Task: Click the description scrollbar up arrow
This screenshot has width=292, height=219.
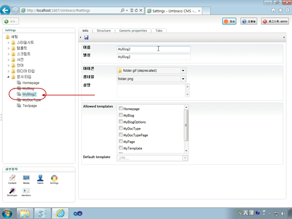Action: (x=187, y=87)
